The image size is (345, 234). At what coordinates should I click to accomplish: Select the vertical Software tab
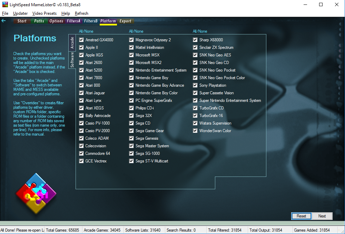(x=72, y=60)
